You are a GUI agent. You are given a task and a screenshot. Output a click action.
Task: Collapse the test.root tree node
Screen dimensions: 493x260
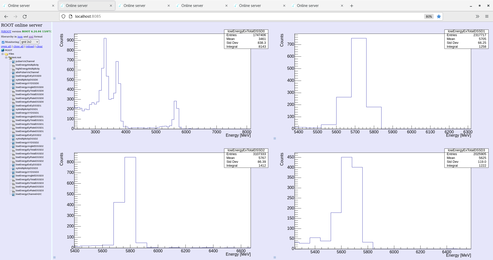[x=6, y=57]
